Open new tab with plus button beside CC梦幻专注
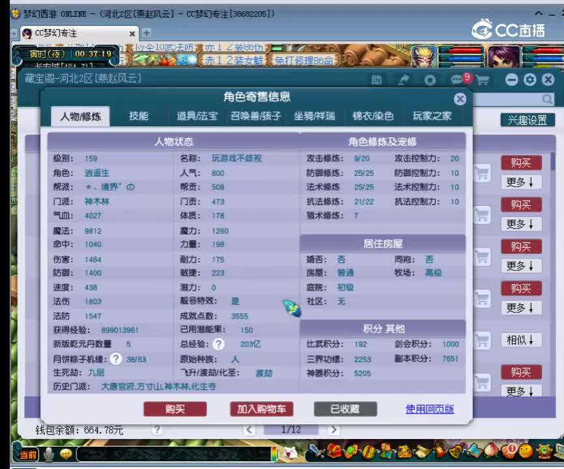564x469 pixels. coord(147,33)
